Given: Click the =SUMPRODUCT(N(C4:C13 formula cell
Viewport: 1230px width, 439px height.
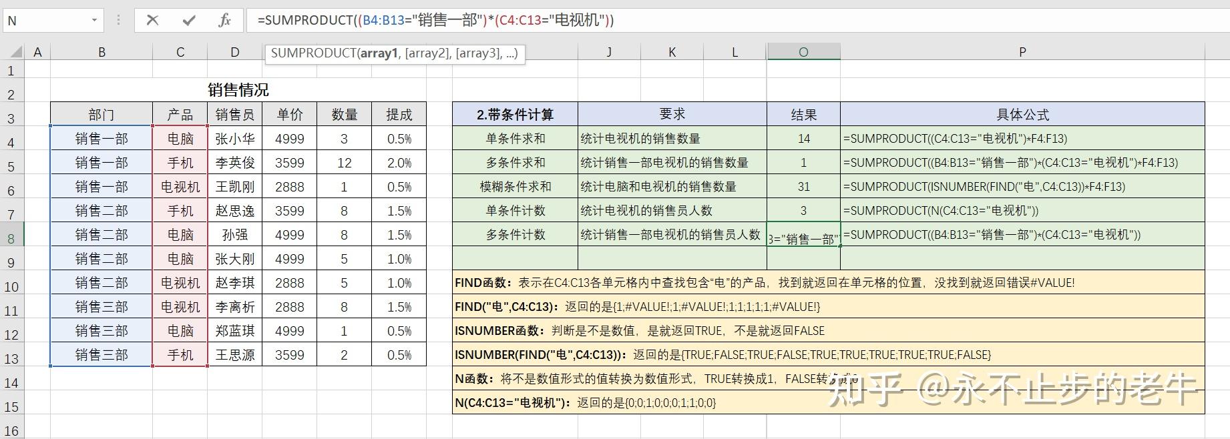Looking at the screenshot, I should [x=1022, y=211].
